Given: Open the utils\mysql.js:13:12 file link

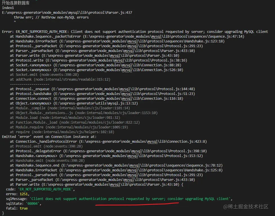Looking at the screenshot, I should pyautogui.click(x=96, y=103).
